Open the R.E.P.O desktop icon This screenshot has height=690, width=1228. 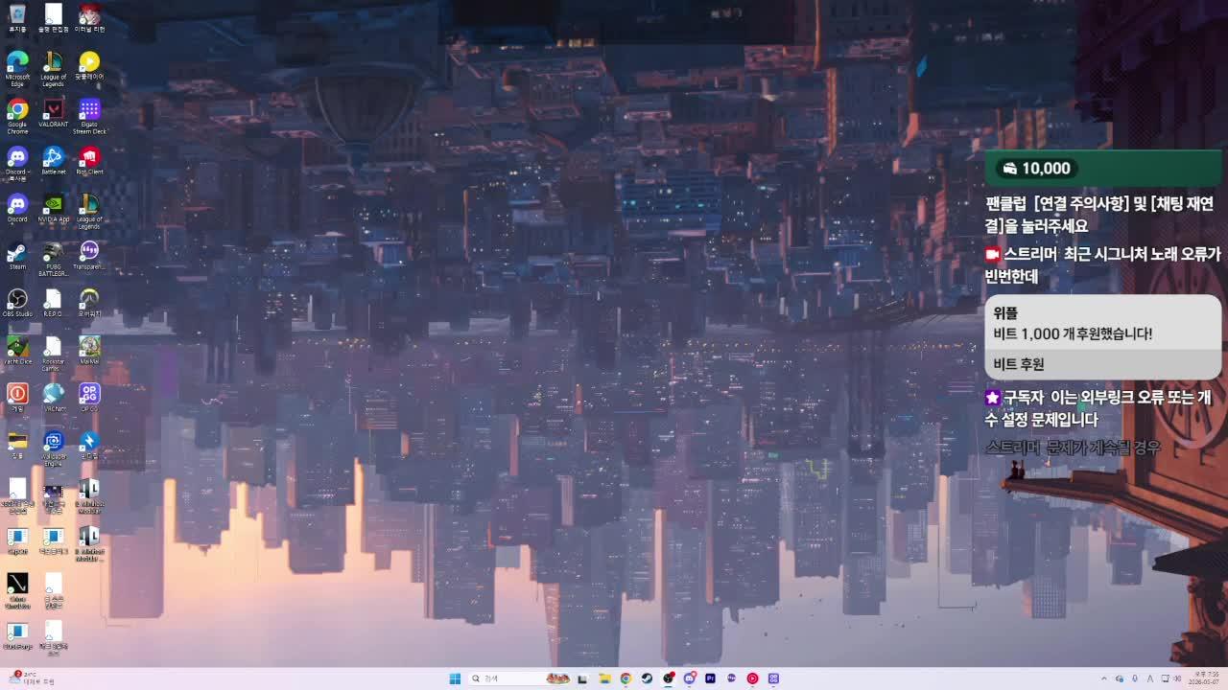(54, 303)
